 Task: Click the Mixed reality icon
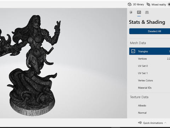[148, 5]
